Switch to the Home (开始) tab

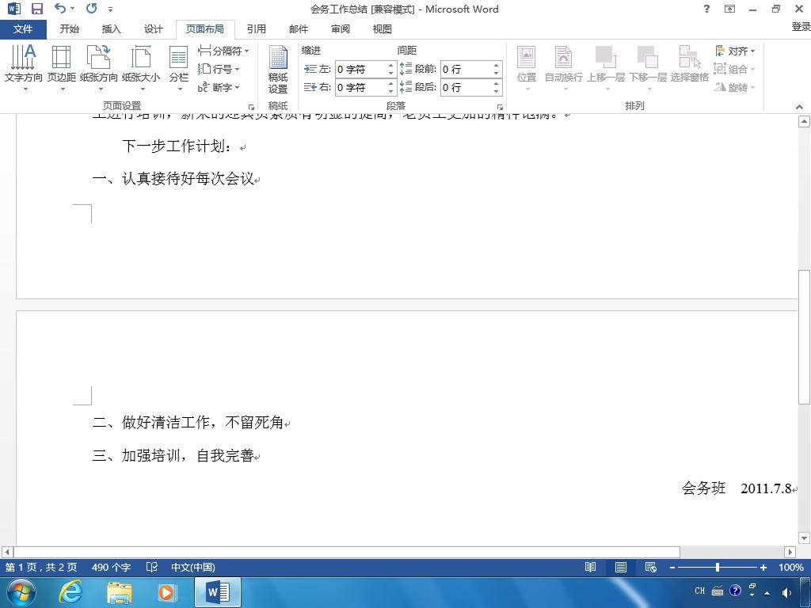pos(70,29)
